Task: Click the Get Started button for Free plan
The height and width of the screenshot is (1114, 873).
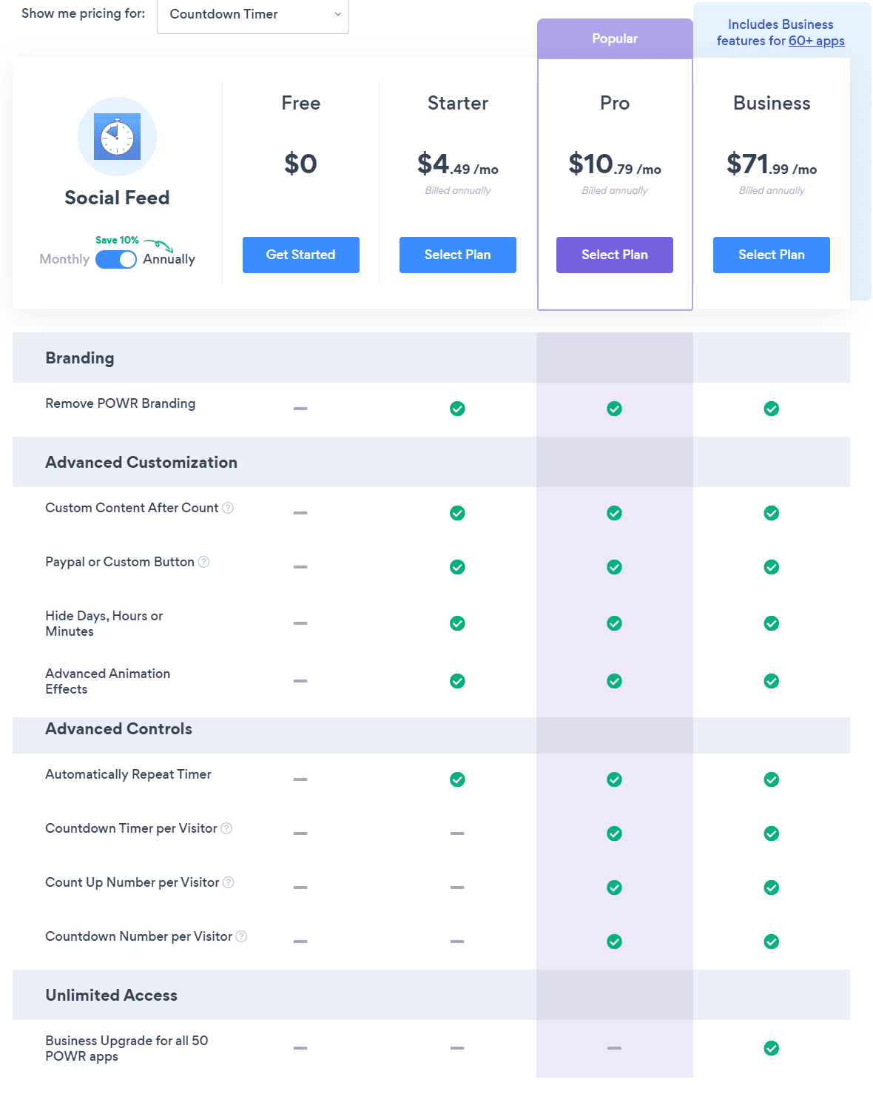Action: [x=301, y=255]
